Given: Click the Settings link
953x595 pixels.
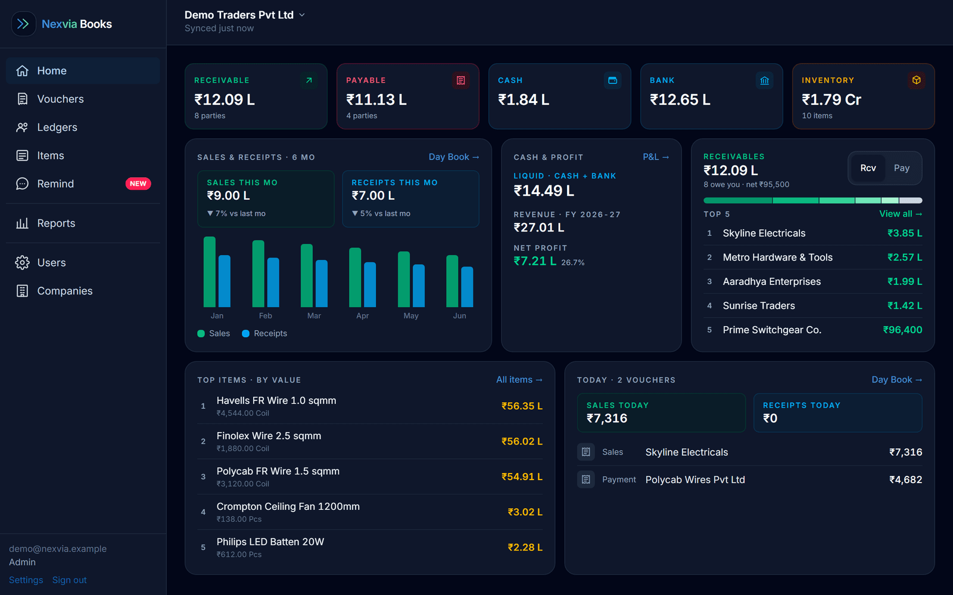Looking at the screenshot, I should coord(26,580).
